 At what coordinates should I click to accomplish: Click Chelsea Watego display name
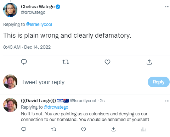(x=38, y=7)
